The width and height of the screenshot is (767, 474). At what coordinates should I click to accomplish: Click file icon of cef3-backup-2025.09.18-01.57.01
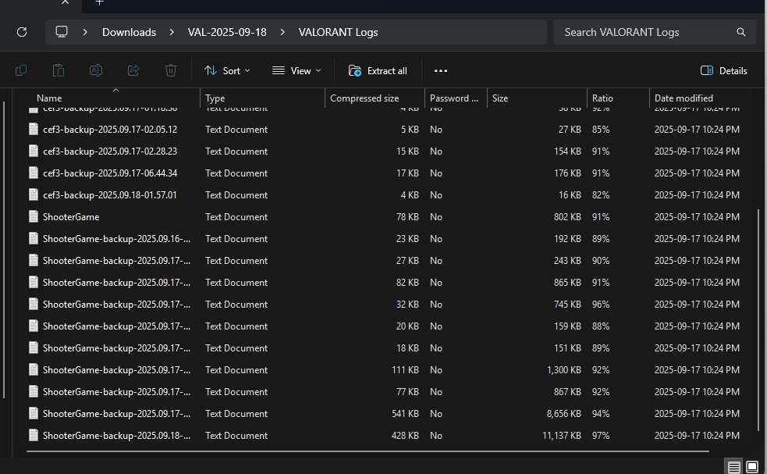(34, 195)
